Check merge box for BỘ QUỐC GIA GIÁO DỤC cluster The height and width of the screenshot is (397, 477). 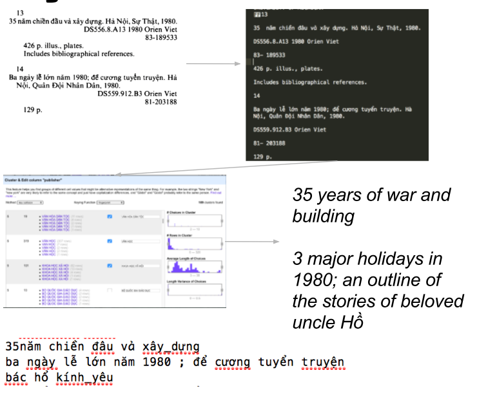point(110,291)
